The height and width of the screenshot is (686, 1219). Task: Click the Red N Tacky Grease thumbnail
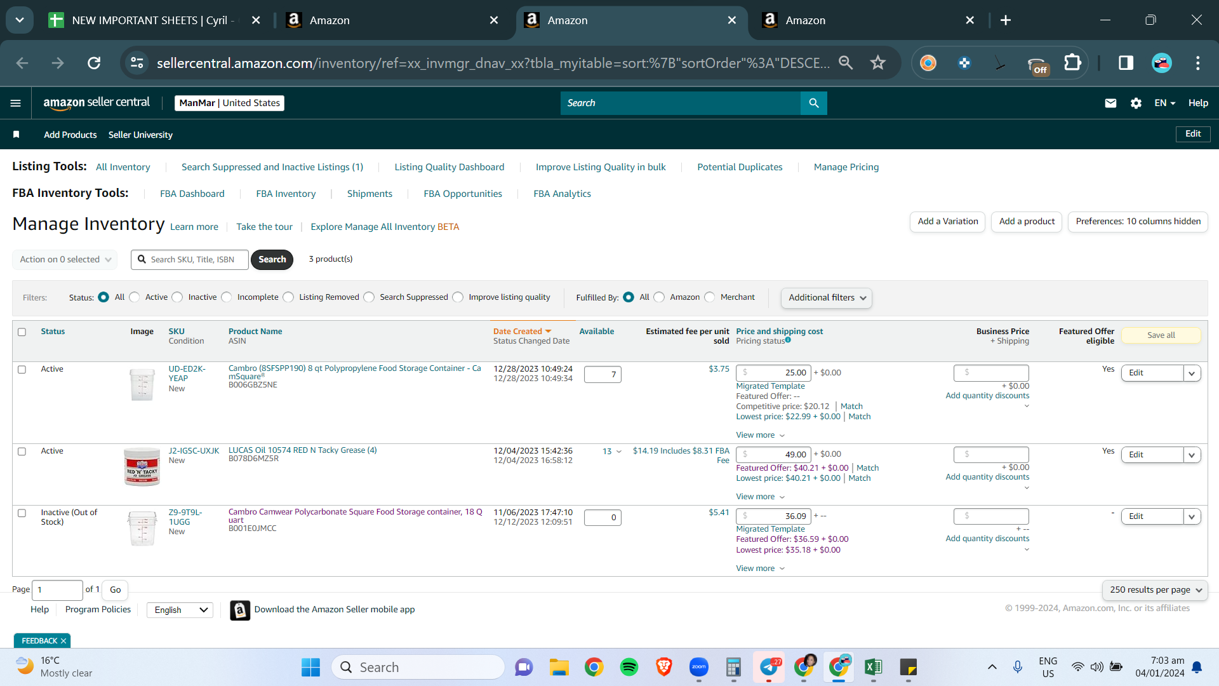tap(142, 467)
